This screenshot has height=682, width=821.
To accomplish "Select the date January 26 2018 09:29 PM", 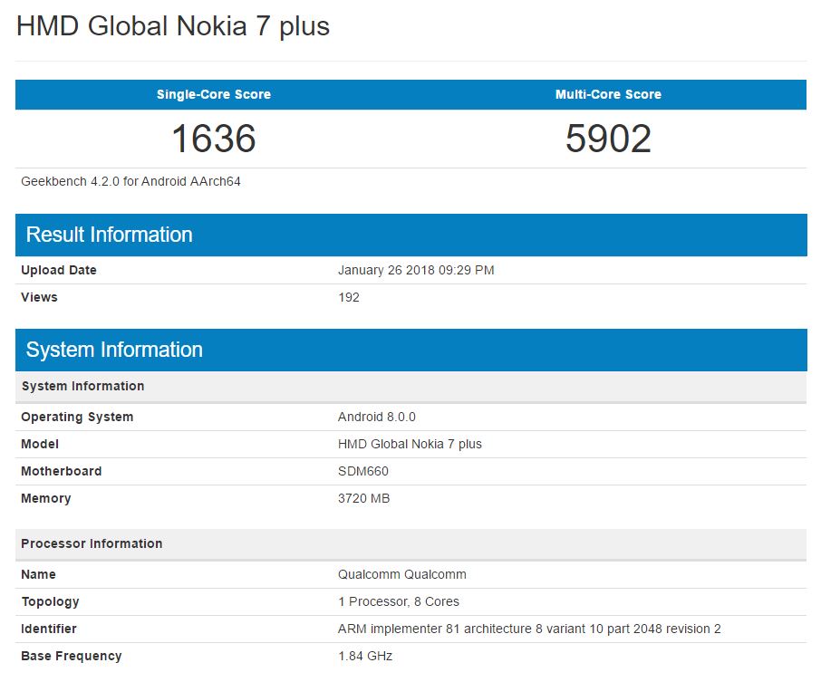I will (x=416, y=270).
